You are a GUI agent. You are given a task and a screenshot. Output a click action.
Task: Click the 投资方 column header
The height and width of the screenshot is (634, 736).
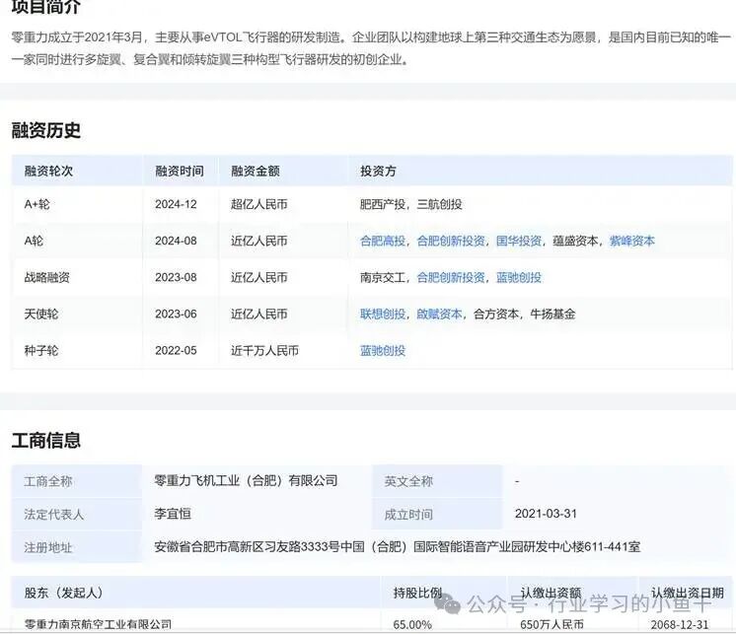378,172
